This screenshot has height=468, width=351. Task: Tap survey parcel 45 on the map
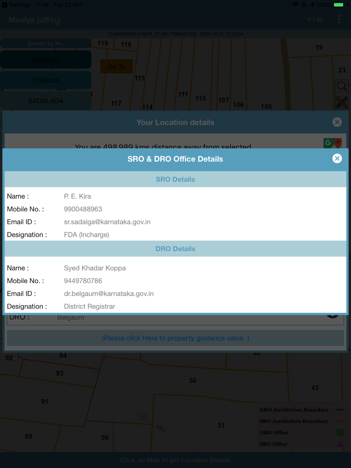pyautogui.click(x=315, y=388)
